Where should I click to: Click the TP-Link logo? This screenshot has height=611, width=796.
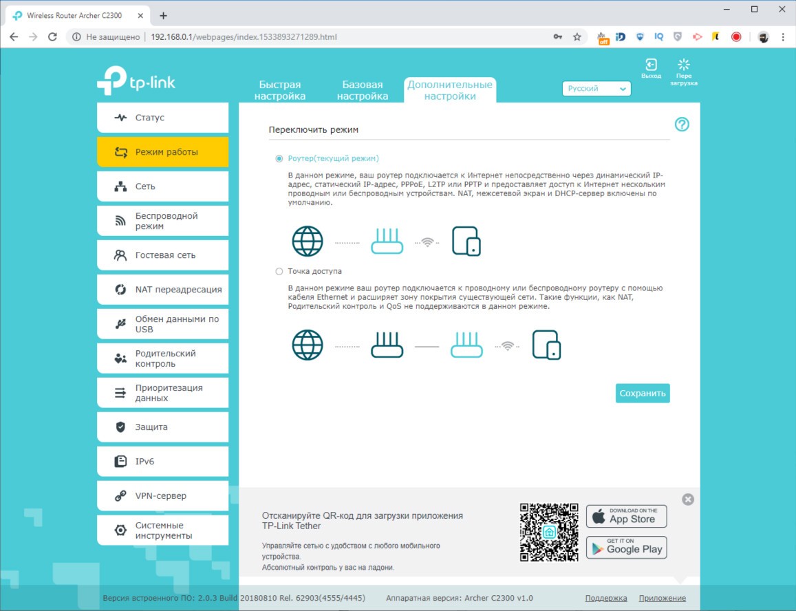click(136, 81)
